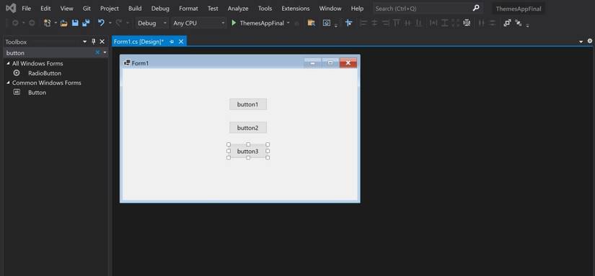Pin the Toolbox panel
The width and height of the screenshot is (595, 276).
94,42
